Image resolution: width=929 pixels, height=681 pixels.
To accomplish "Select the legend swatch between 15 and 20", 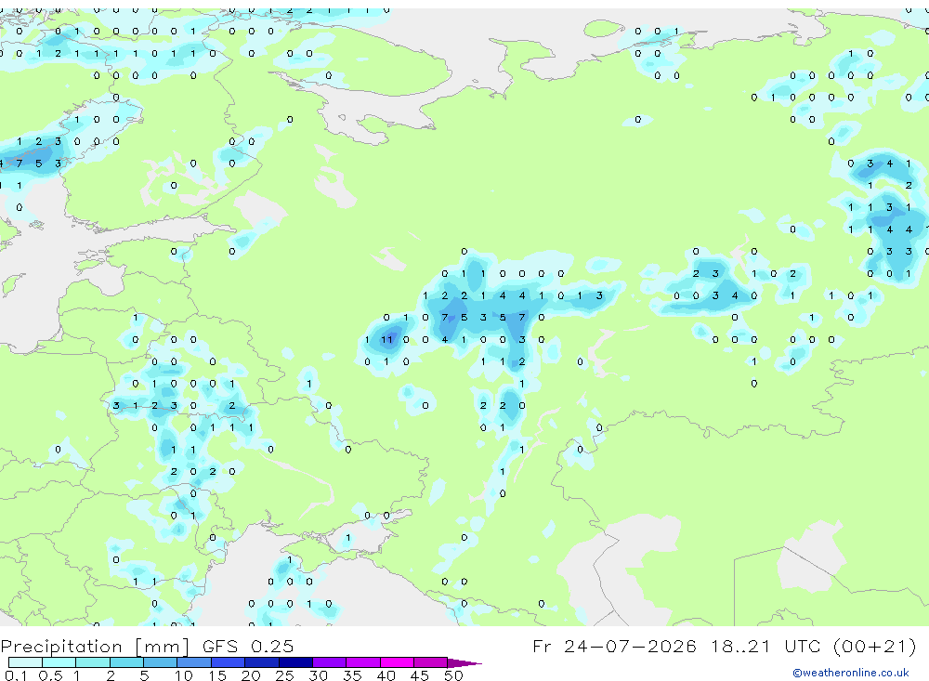I will coord(229,662).
